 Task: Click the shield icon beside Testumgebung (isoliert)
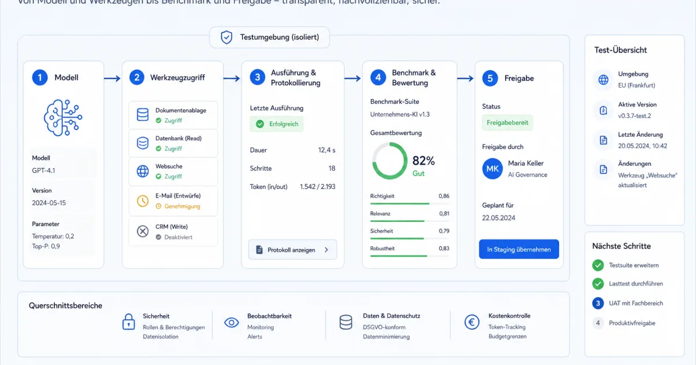pyautogui.click(x=227, y=38)
